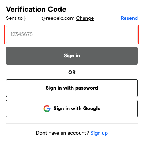Choose Sign in with password

(72, 88)
